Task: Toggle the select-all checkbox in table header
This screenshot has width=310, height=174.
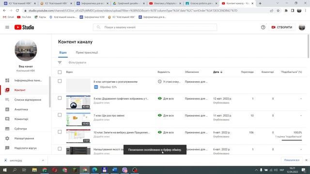Action: coord(60,72)
